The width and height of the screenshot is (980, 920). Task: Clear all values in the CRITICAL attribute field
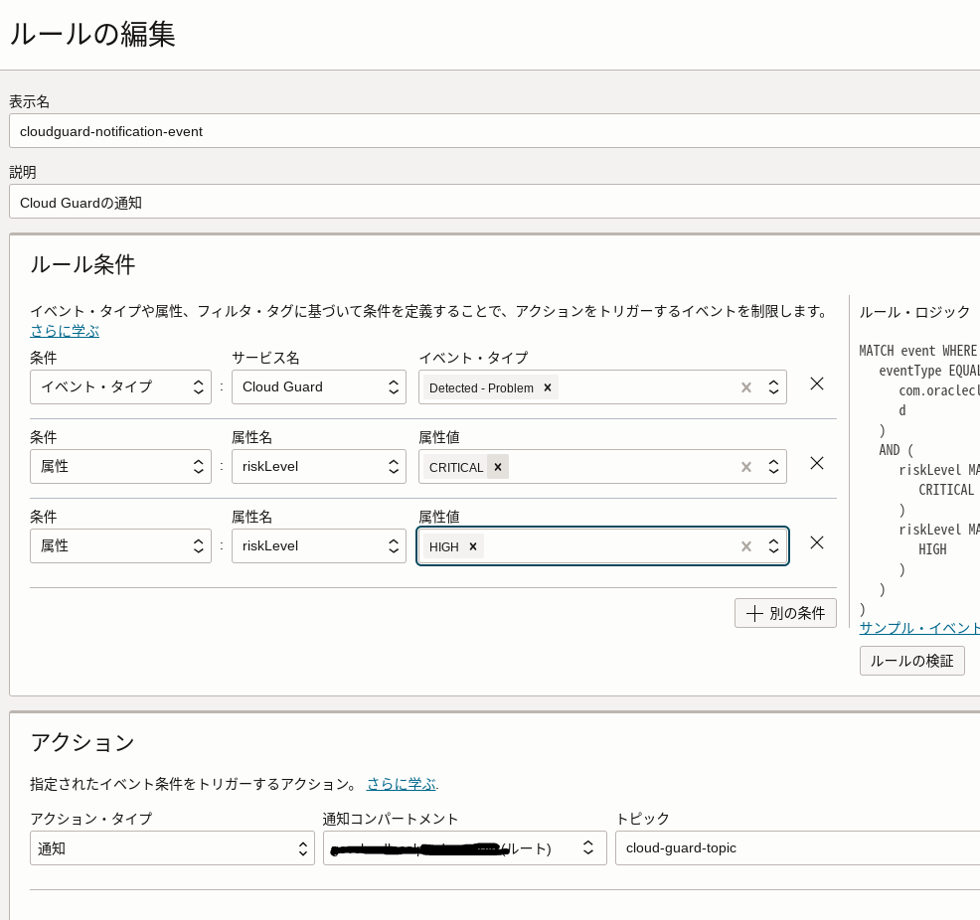(x=745, y=466)
